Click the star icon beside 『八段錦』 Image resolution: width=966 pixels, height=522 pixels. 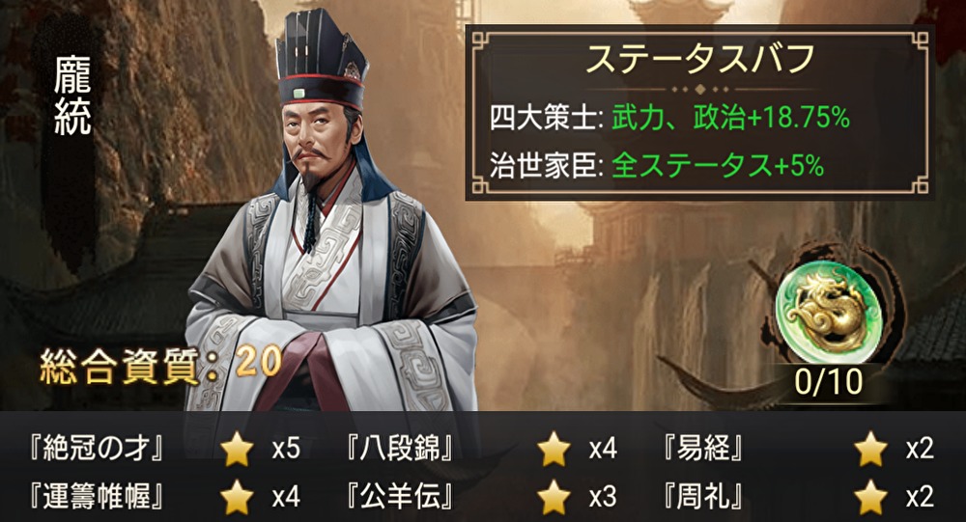pos(554,449)
